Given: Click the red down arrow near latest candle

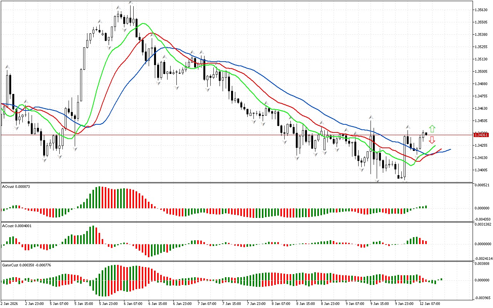Looking at the screenshot, I should [x=432, y=140].
